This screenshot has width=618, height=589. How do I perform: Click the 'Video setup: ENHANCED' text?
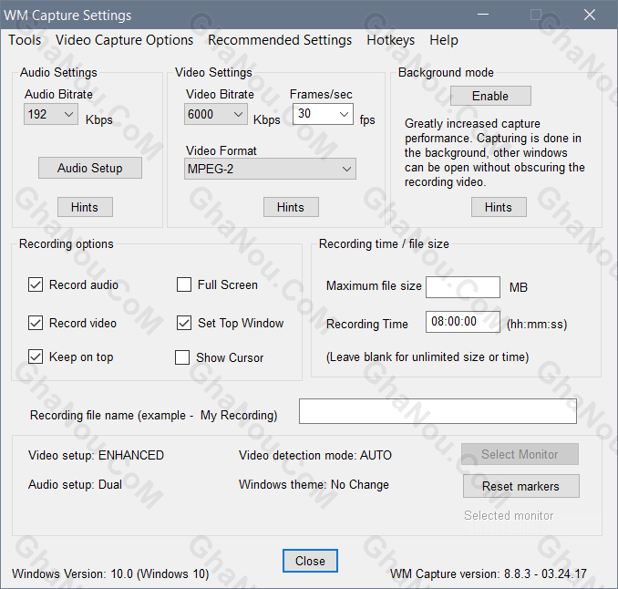[96, 455]
